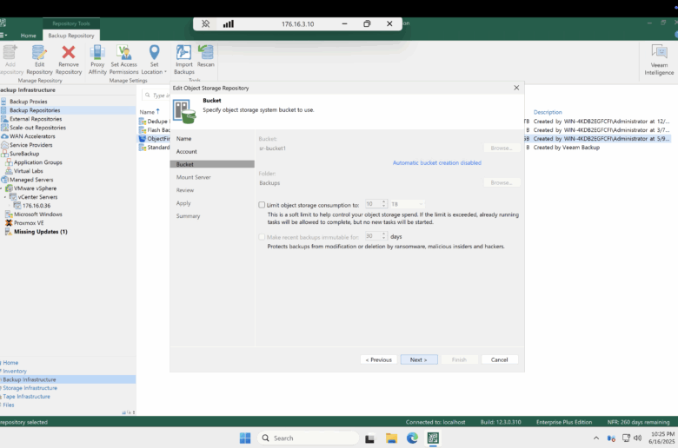Click the Set Location pin icon
This screenshot has height=448, width=678.
pyautogui.click(x=154, y=53)
